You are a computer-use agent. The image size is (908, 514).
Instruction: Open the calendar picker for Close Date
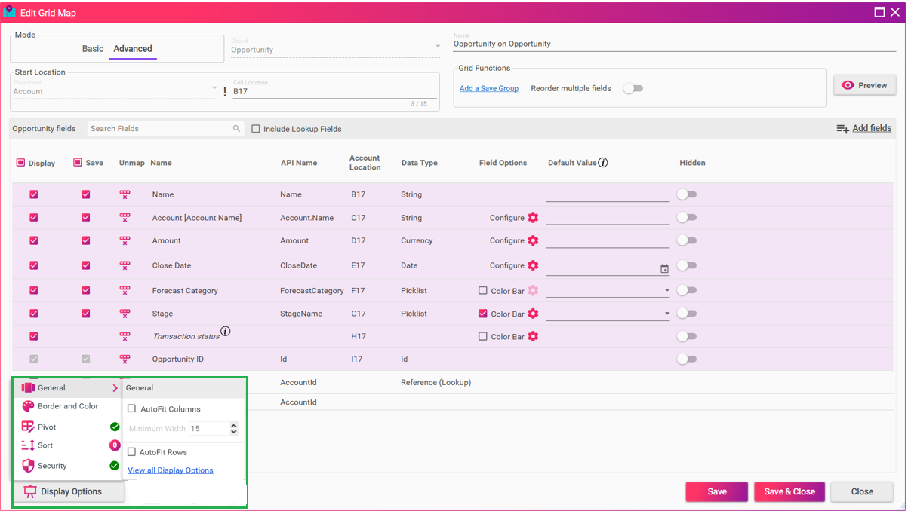click(664, 268)
